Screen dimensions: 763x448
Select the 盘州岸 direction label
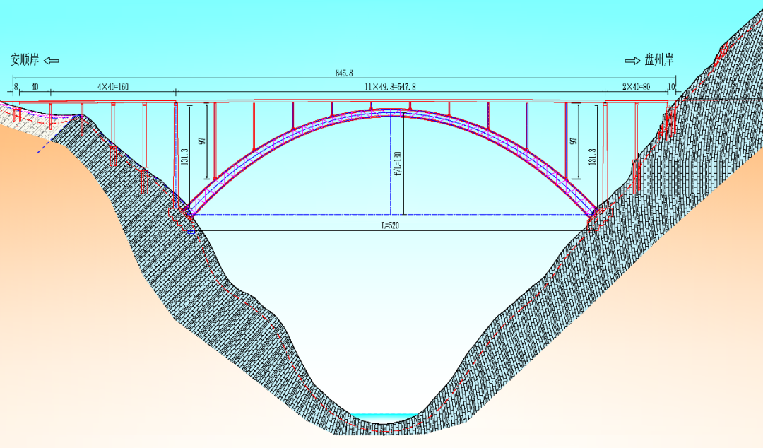coord(658,61)
